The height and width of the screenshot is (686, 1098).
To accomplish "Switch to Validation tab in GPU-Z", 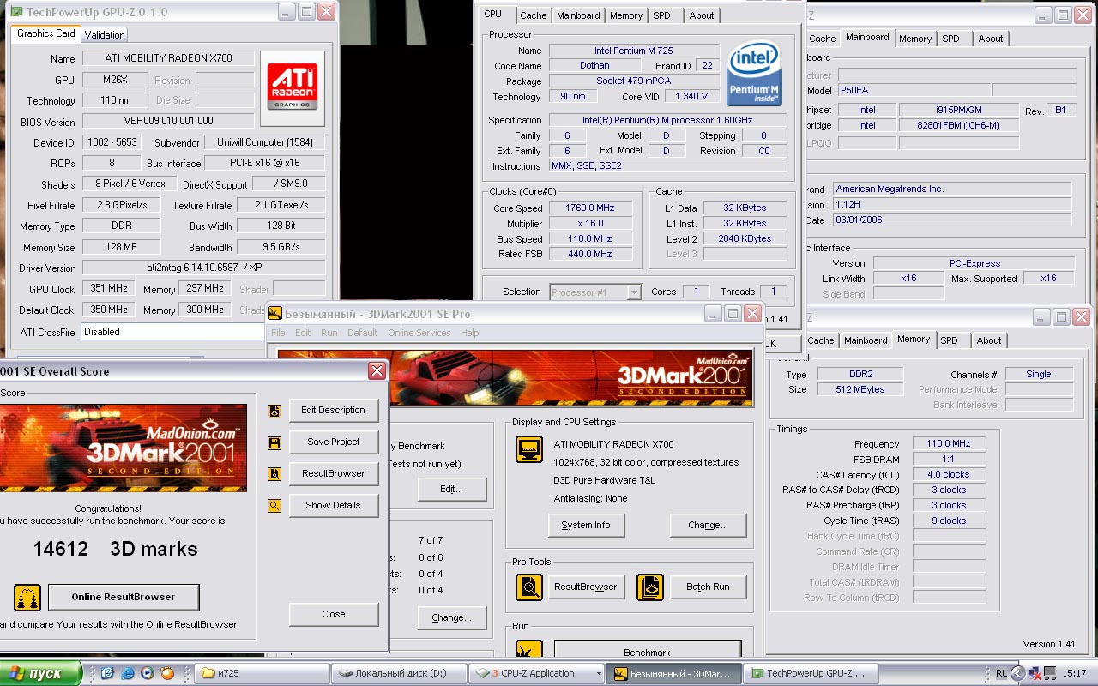I will tap(105, 34).
